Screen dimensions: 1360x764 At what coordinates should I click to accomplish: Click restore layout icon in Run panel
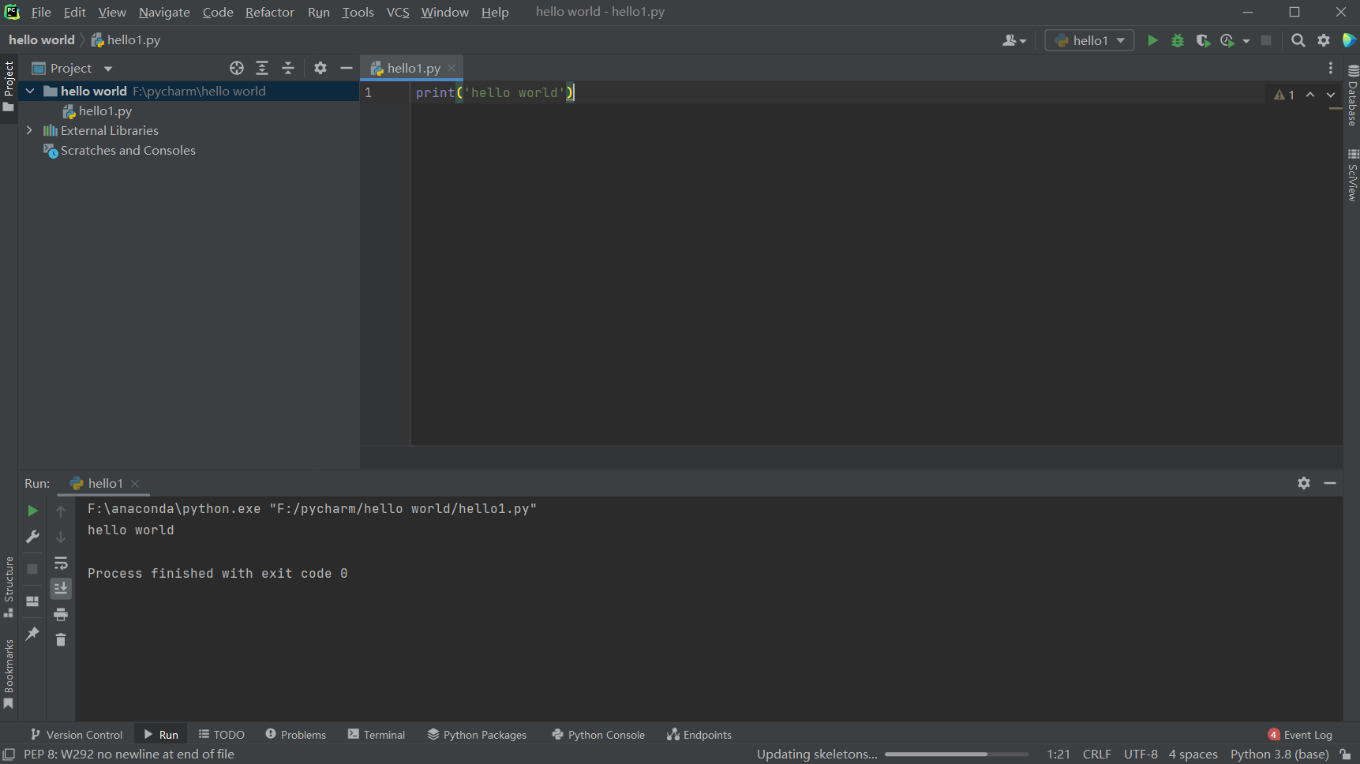tap(32, 601)
